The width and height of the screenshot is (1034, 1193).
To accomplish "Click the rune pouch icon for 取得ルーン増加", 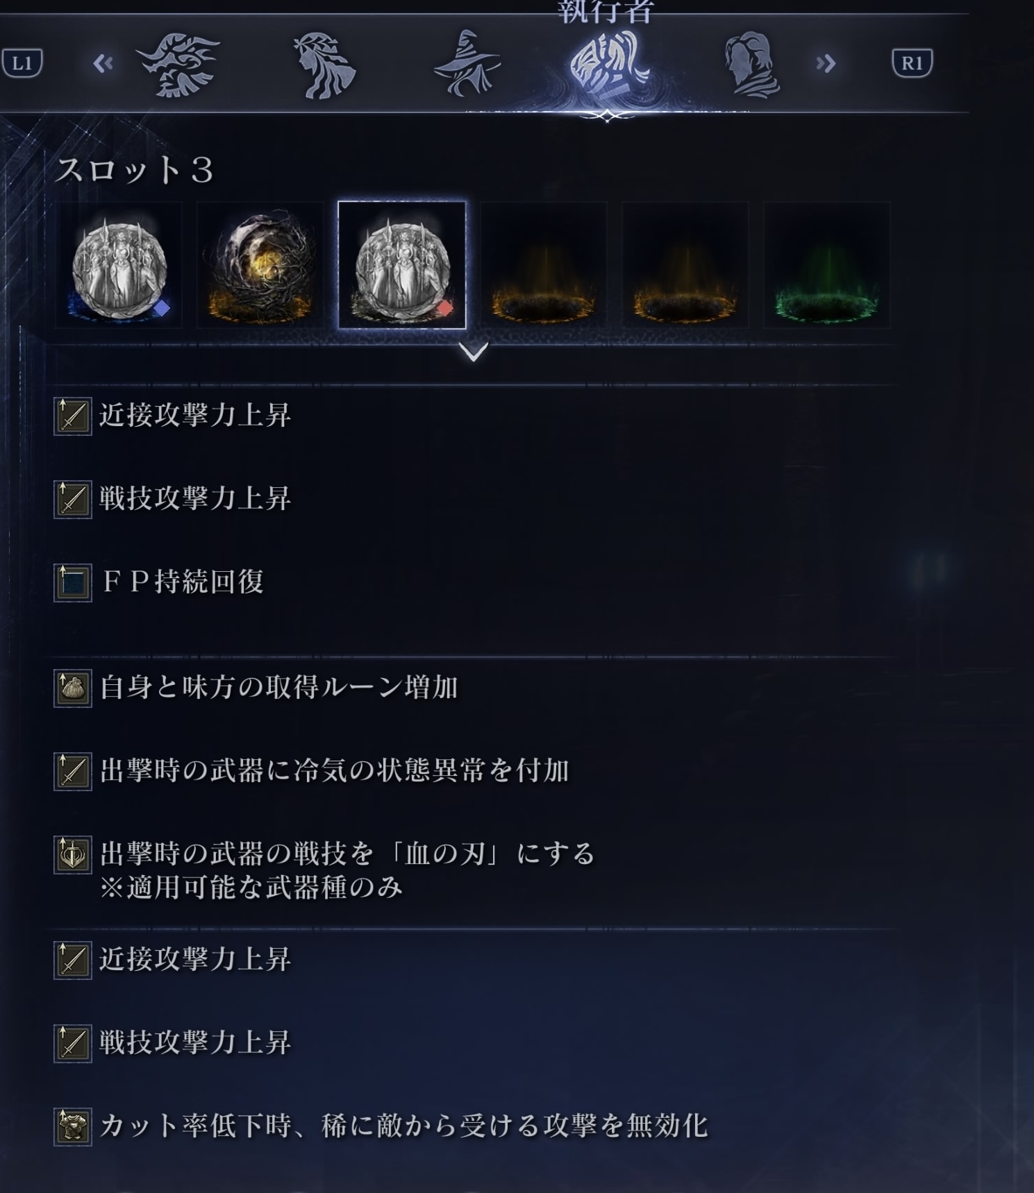I will [x=73, y=688].
